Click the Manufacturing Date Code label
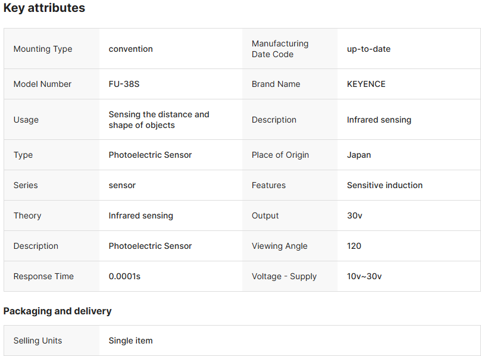Viewport: 481px width, 356px height. (280, 49)
